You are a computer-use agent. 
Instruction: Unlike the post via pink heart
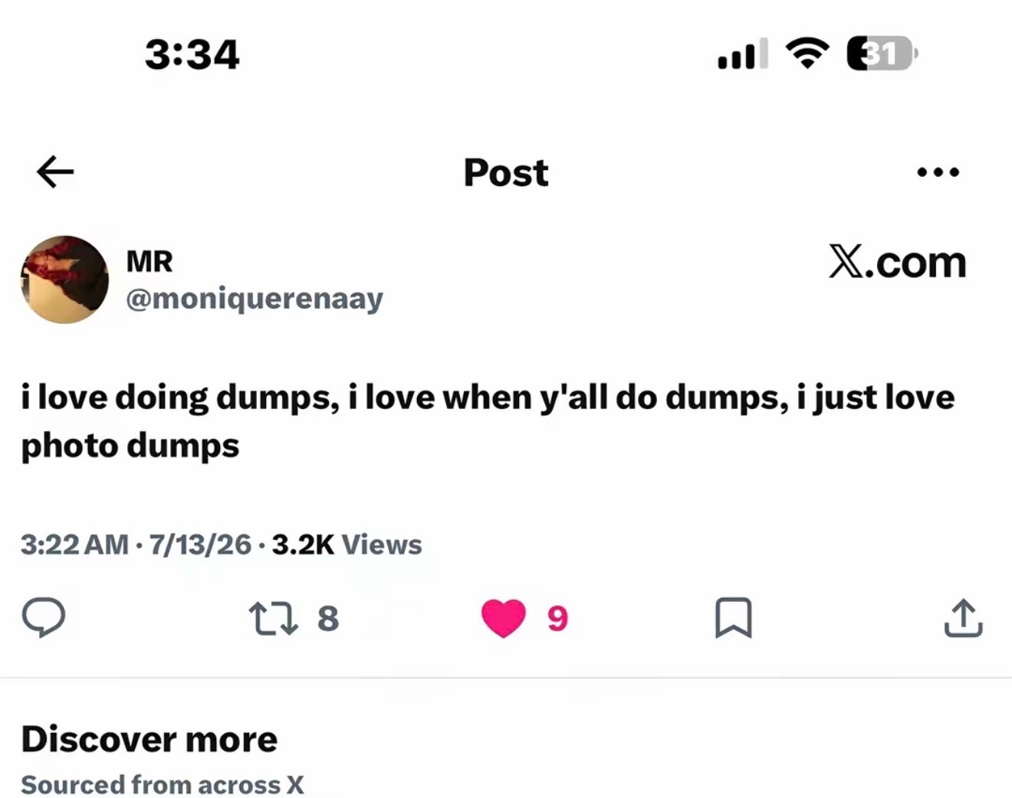(504, 618)
